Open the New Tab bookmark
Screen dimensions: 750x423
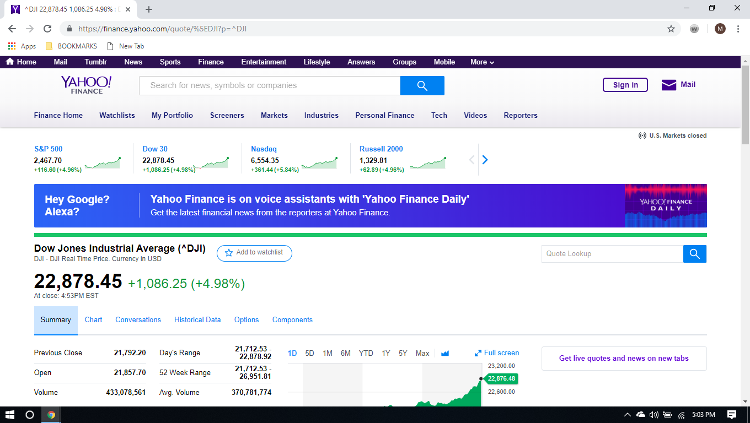(125, 46)
